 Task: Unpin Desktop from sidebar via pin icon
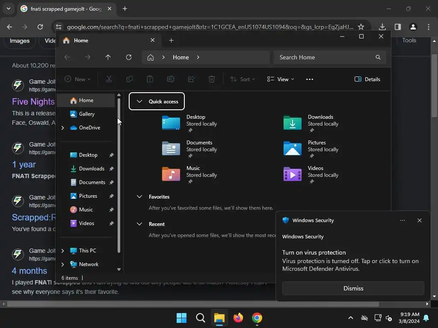[112, 155]
